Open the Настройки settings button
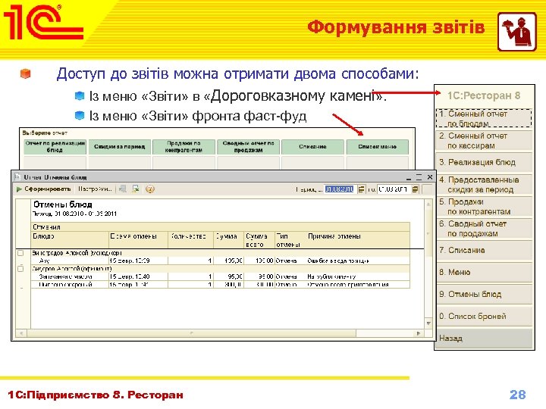The width and height of the screenshot is (546, 409). [95, 189]
